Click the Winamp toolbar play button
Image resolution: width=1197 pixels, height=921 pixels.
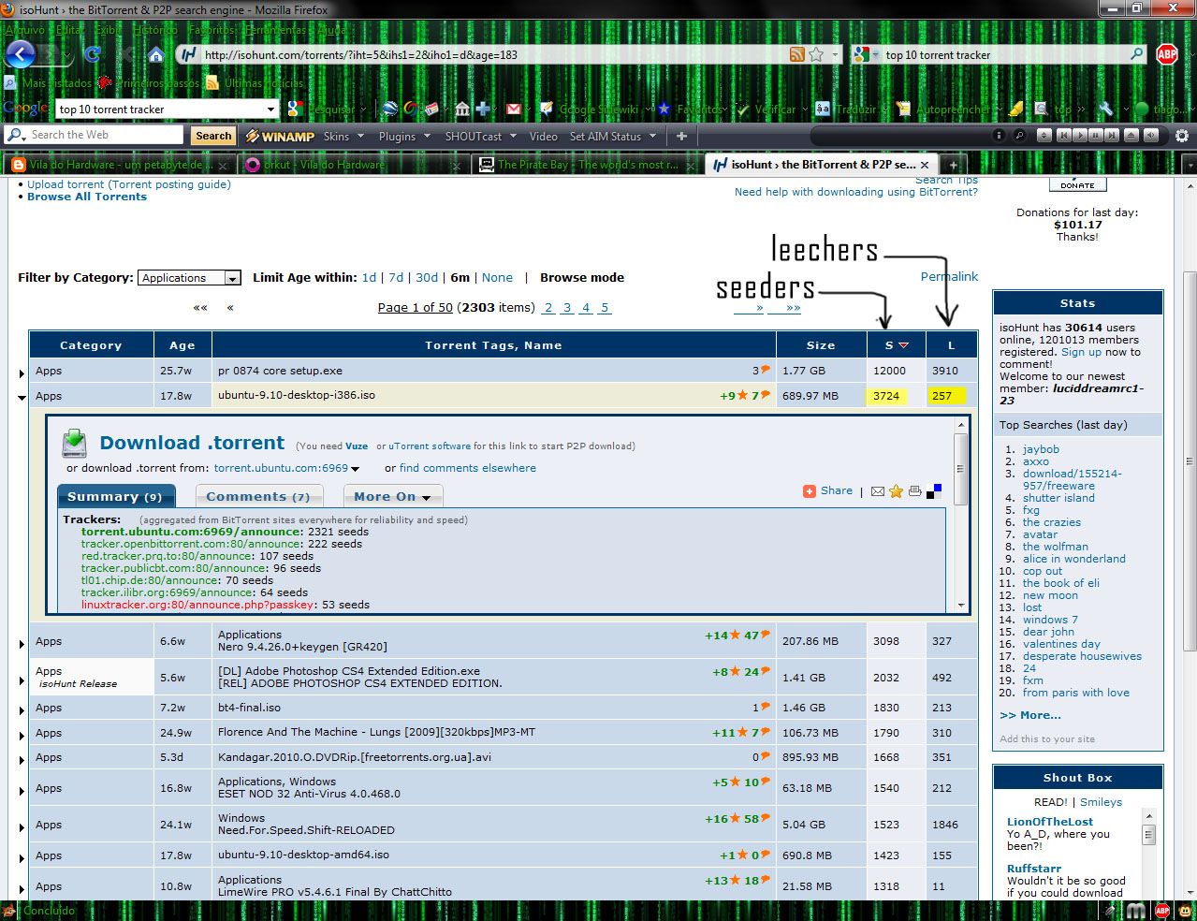[1080, 136]
